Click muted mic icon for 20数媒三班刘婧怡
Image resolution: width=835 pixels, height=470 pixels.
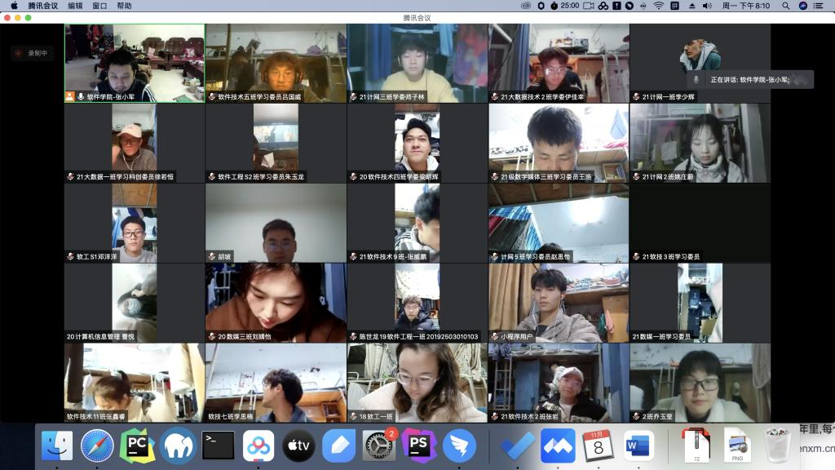tap(212, 336)
